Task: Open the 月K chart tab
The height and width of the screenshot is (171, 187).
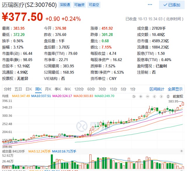Action: click(48, 89)
